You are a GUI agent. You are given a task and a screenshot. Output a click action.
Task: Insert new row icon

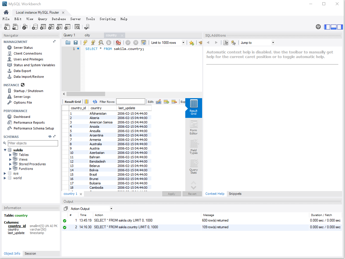(166, 102)
